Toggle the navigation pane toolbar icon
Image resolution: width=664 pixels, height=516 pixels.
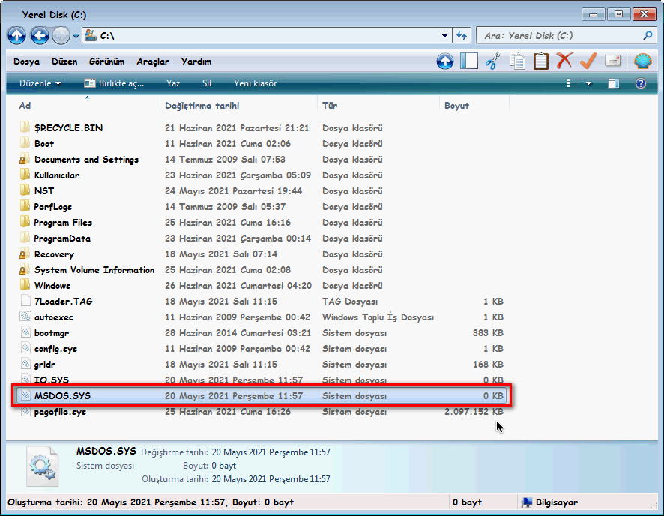pyautogui.click(x=469, y=61)
